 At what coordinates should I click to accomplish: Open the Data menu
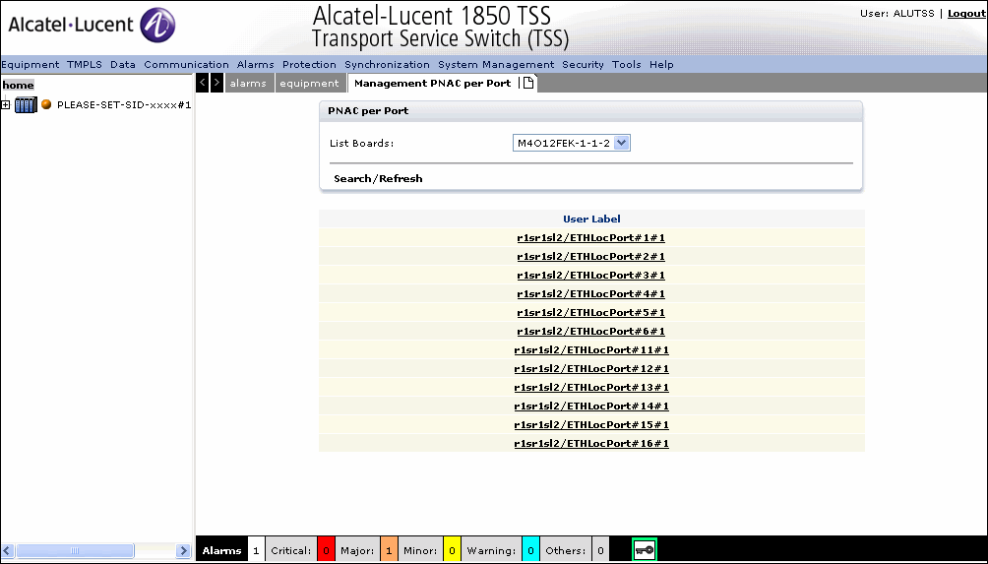pos(123,64)
